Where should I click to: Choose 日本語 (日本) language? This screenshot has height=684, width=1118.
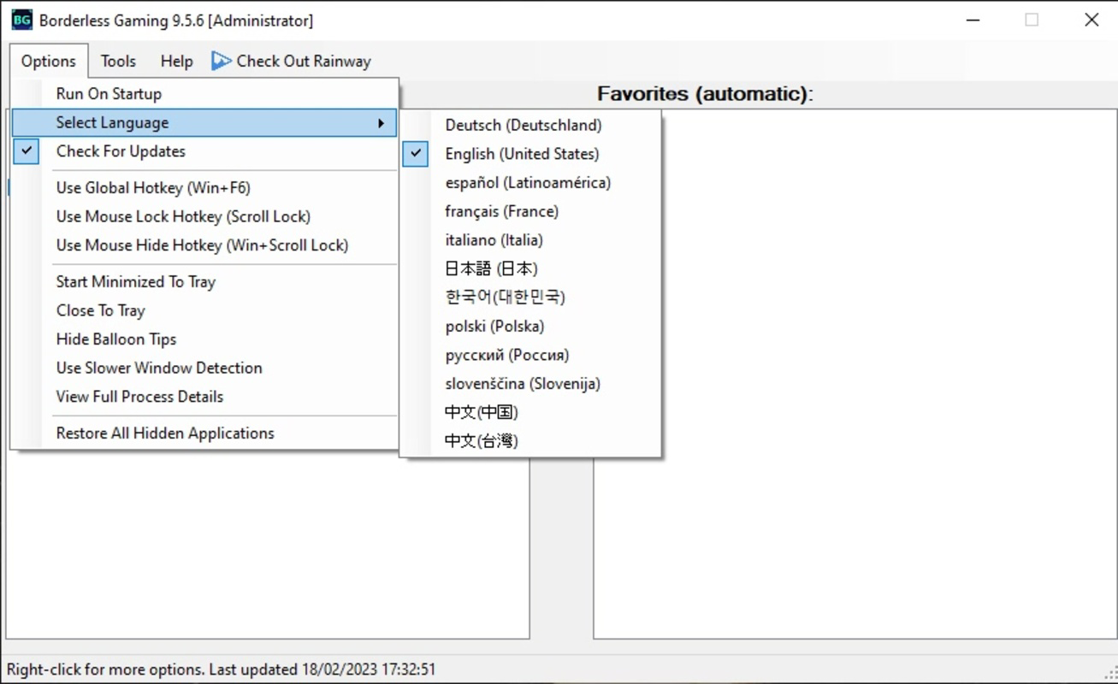530,268
